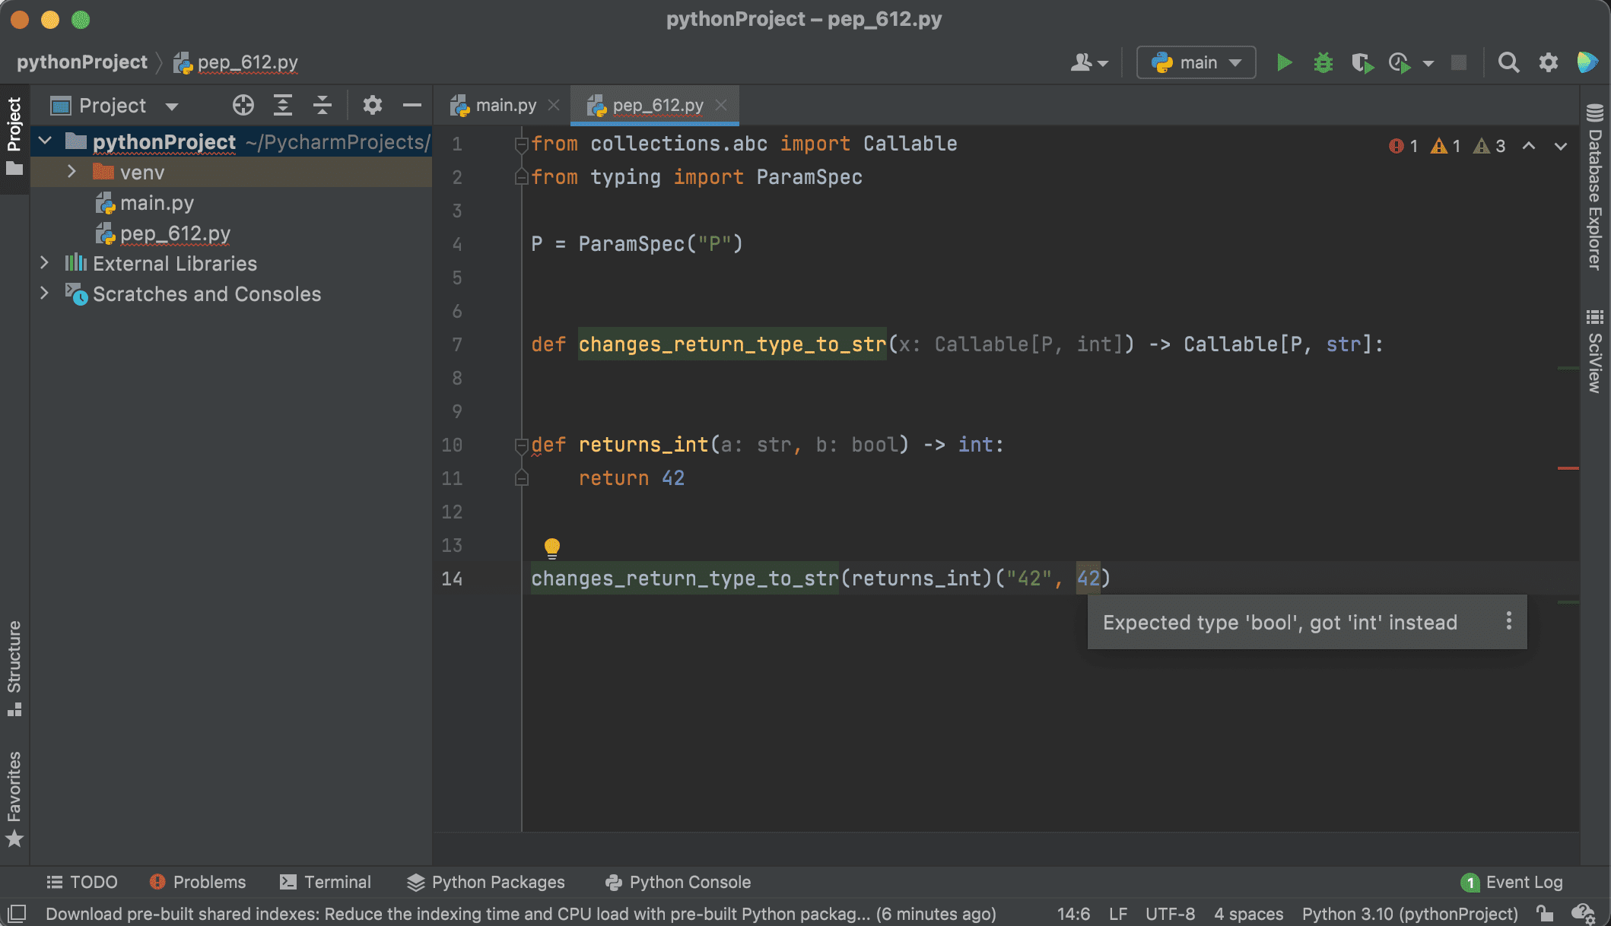Switch to the main.py editor tab
1611x926 pixels.
click(x=505, y=105)
